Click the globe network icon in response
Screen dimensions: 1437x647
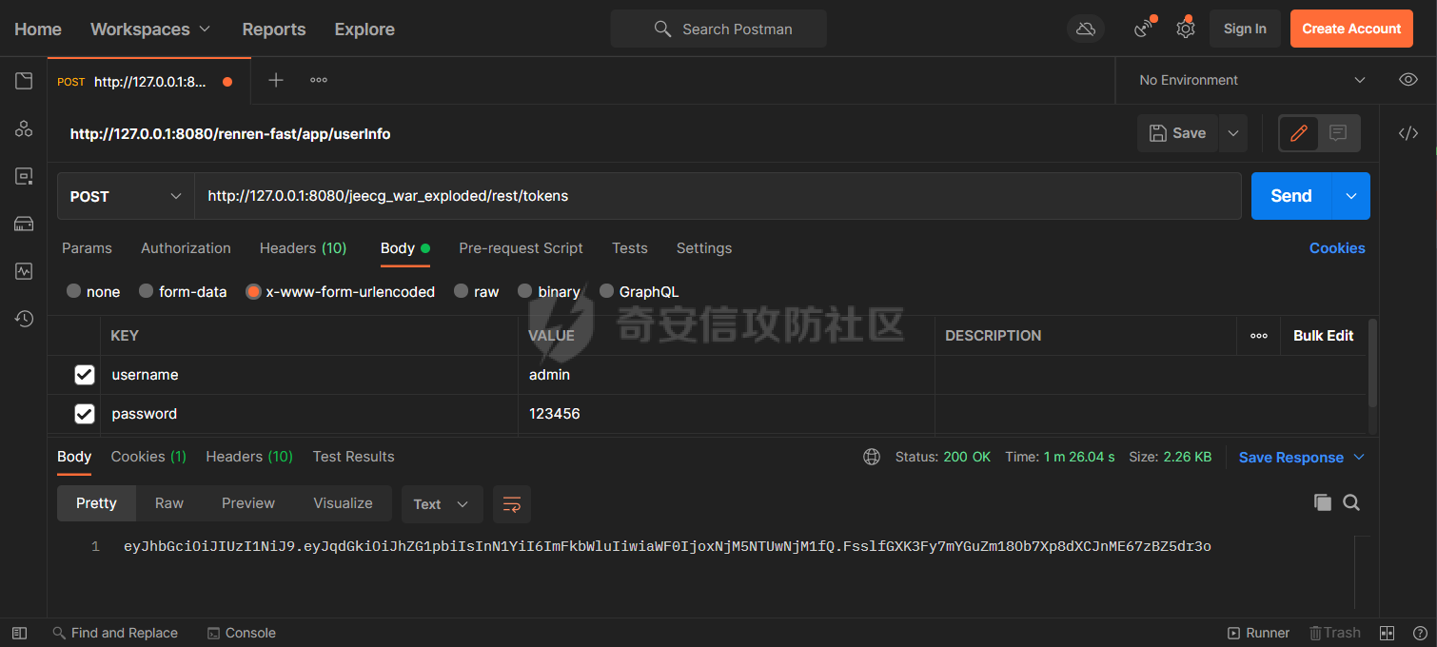pos(872,457)
